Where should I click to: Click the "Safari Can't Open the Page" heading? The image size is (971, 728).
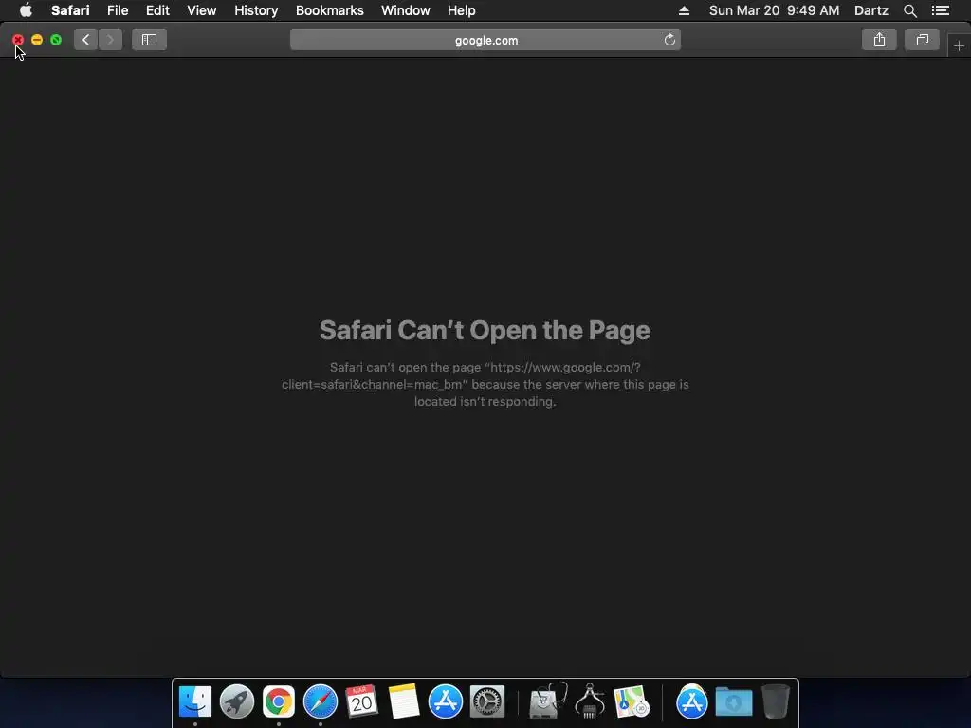(485, 330)
